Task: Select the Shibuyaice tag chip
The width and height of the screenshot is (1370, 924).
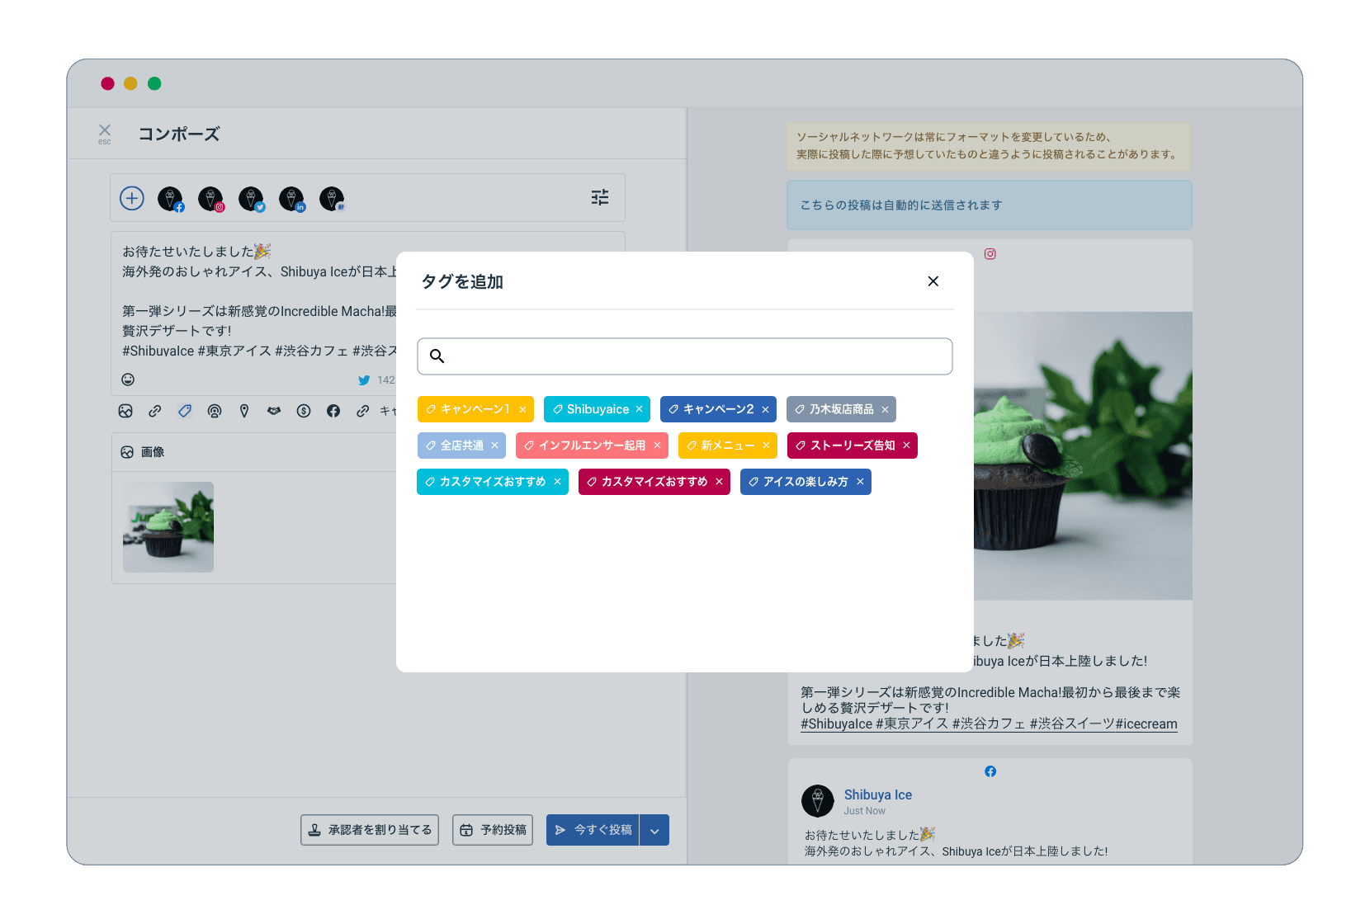Action: (590, 409)
